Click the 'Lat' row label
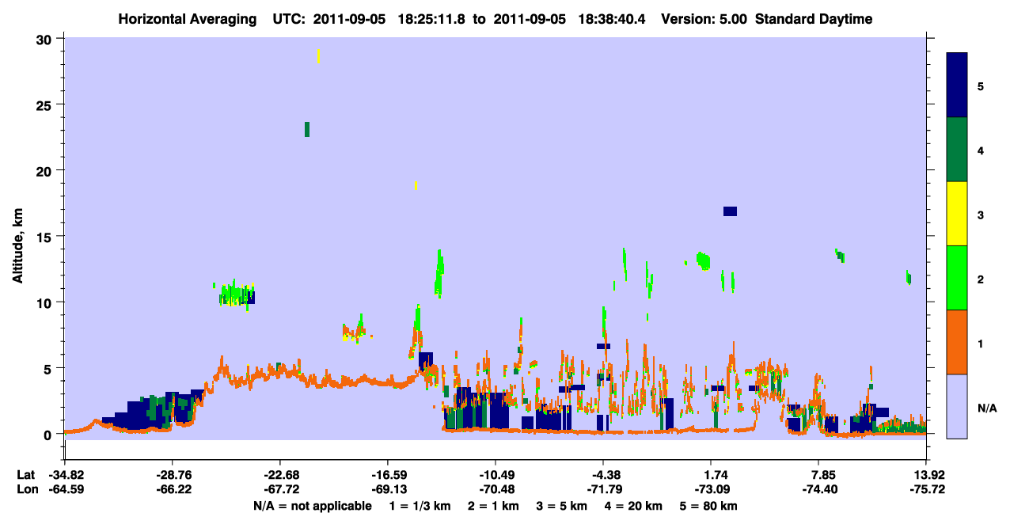Image resolution: width=1029 pixels, height=528 pixels. click(25, 475)
